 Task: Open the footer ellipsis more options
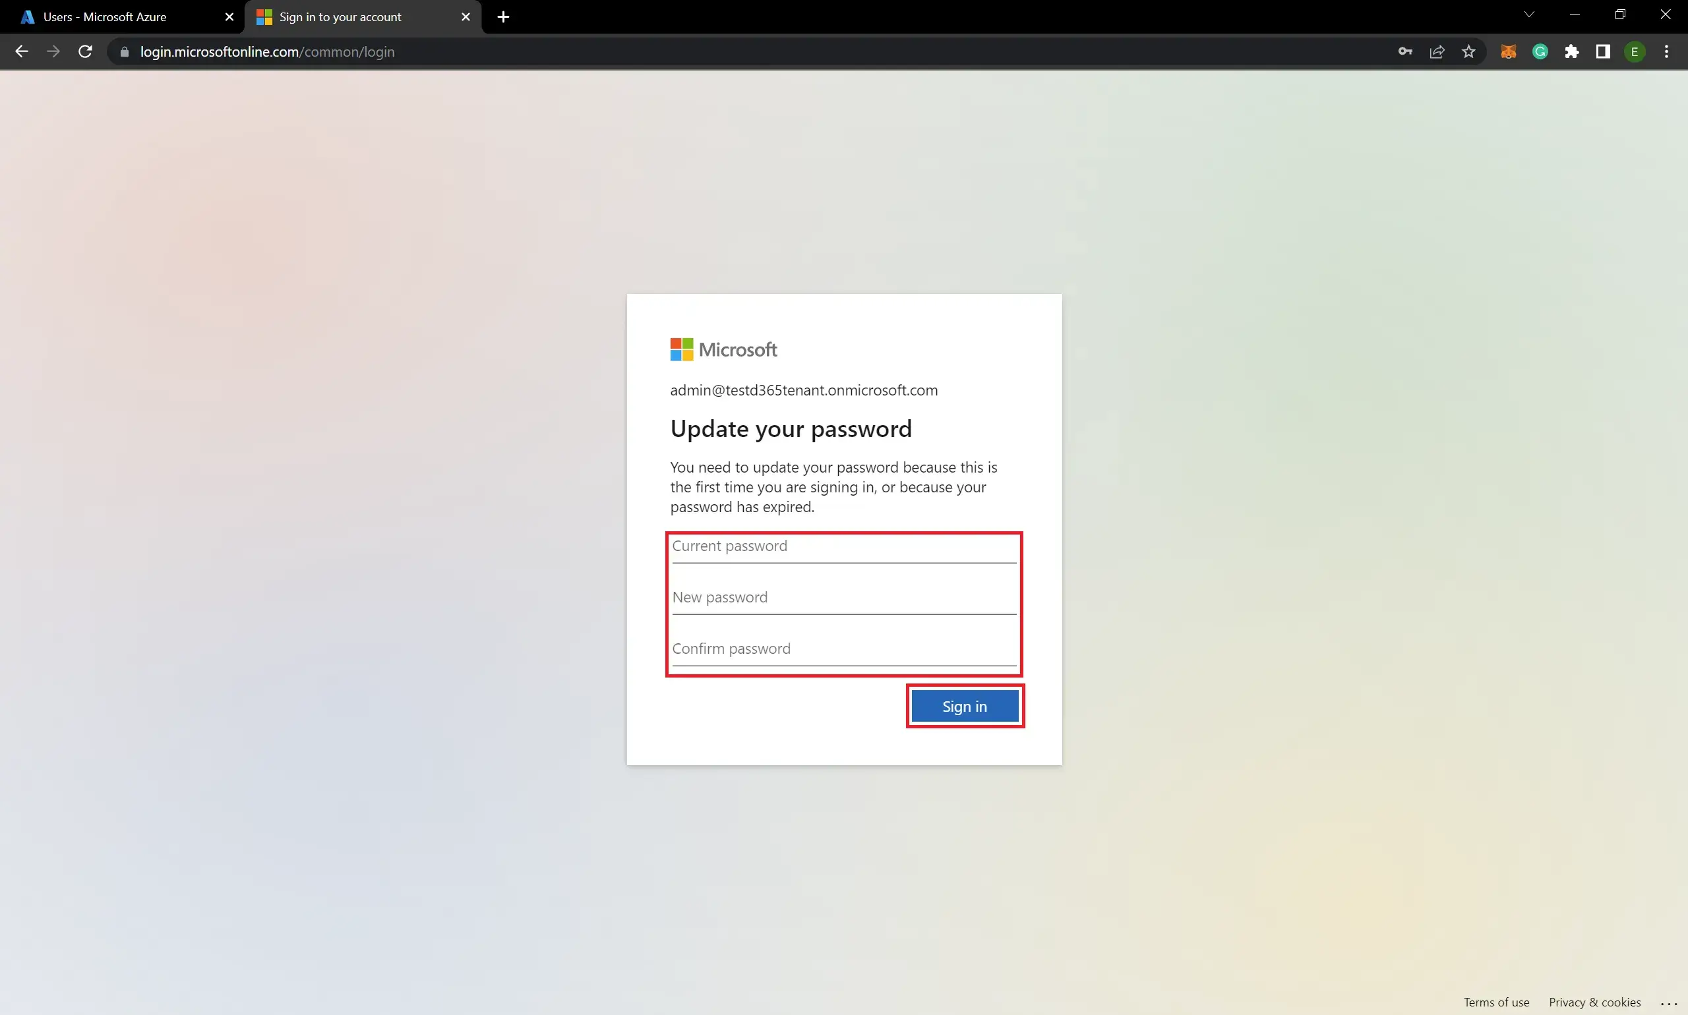pyautogui.click(x=1669, y=1003)
